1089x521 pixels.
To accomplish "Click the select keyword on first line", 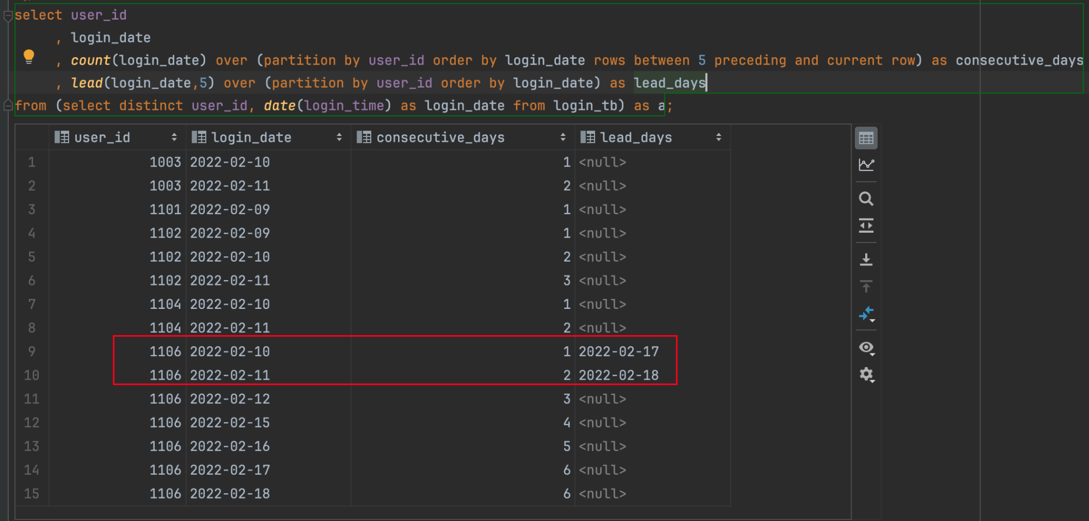I will pos(39,15).
